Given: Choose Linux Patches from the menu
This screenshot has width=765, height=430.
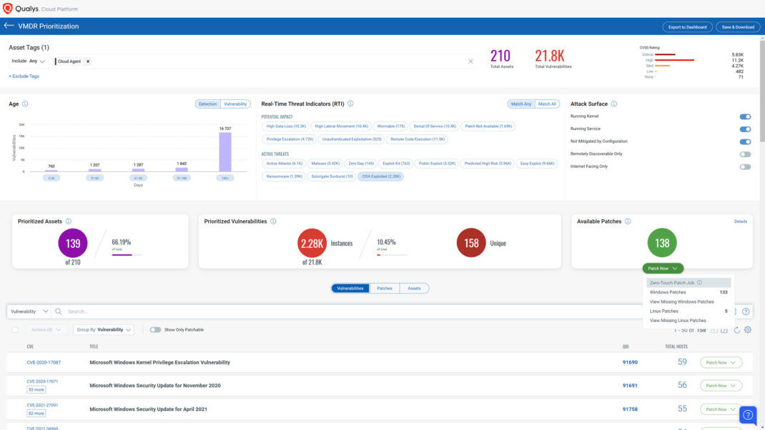Looking at the screenshot, I should coord(688,311).
